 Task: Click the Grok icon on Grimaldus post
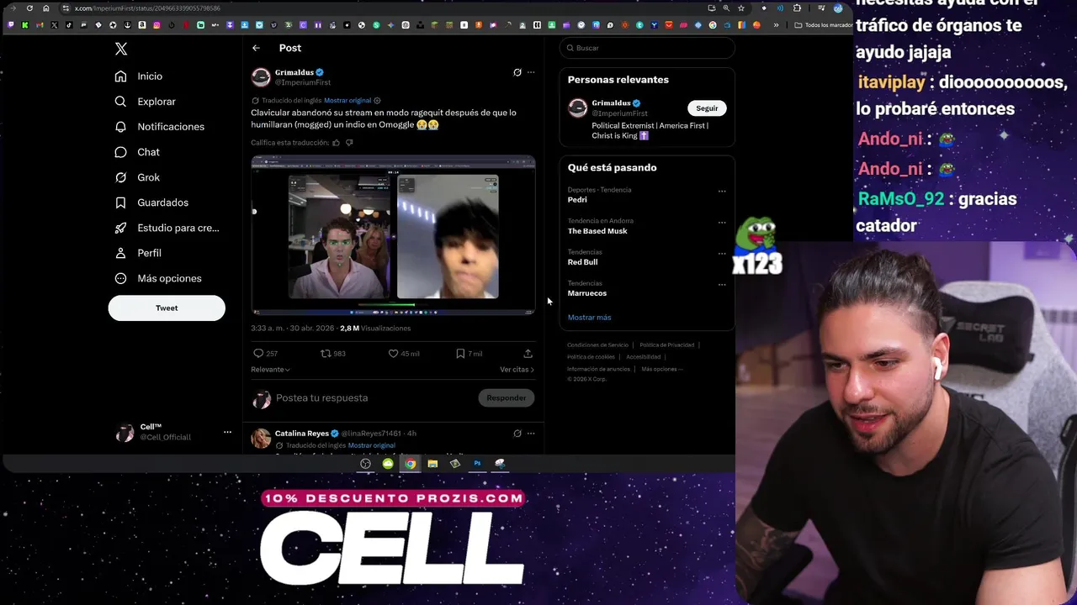tap(517, 72)
